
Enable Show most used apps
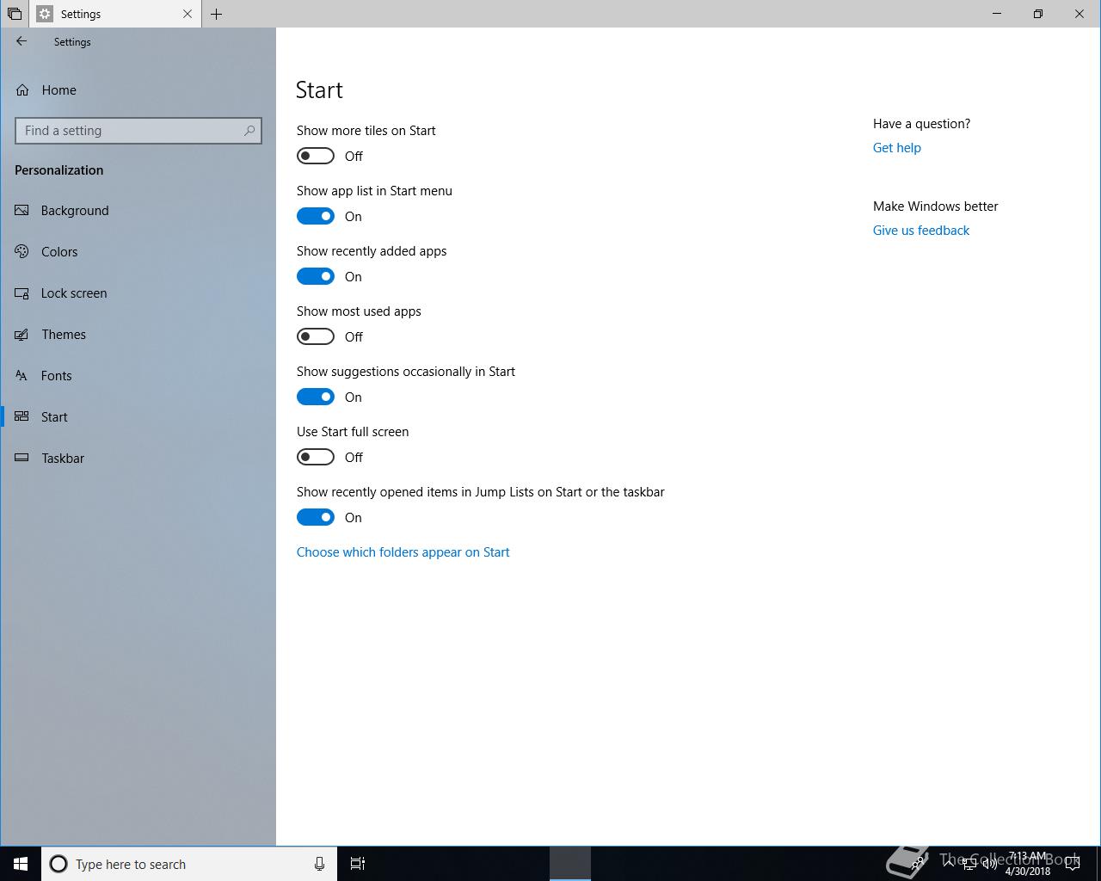pyautogui.click(x=316, y=336)
